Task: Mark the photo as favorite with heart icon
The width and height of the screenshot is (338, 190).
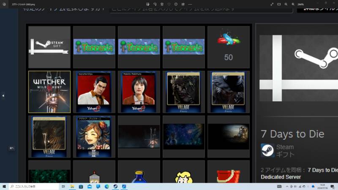Action: pyautogui.click(x=169, y=4)
